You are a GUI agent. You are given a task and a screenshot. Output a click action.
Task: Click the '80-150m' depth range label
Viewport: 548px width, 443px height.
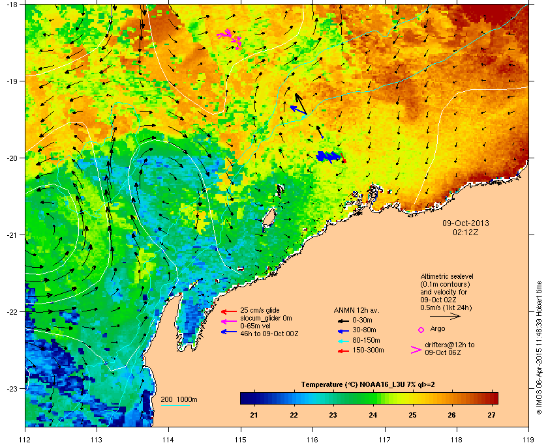(366, 340)
